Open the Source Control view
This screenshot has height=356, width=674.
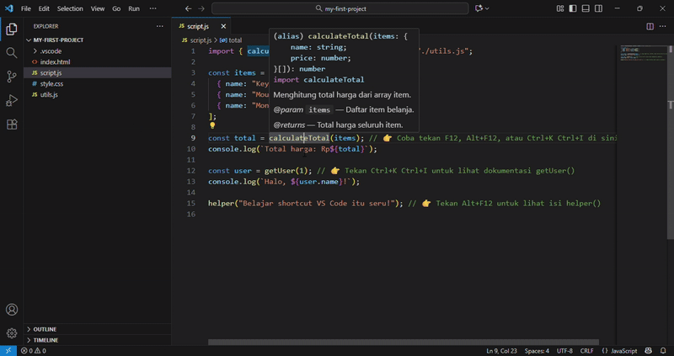tap(12, 77)
